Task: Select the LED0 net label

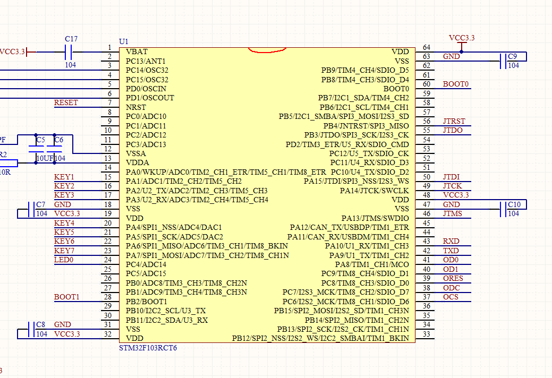Action: [x=64, y=260]
